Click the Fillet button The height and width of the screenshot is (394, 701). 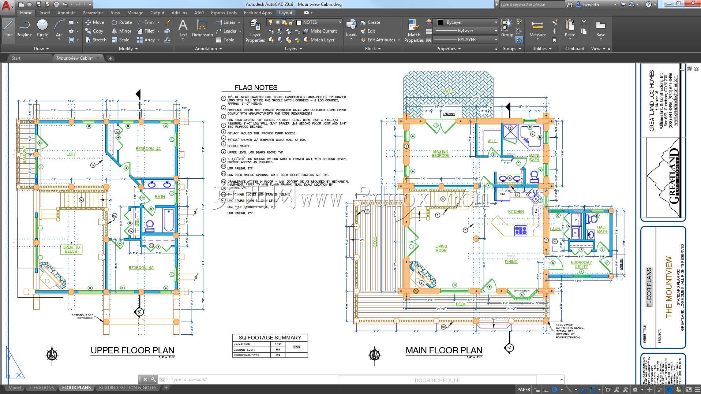(145, 31)
